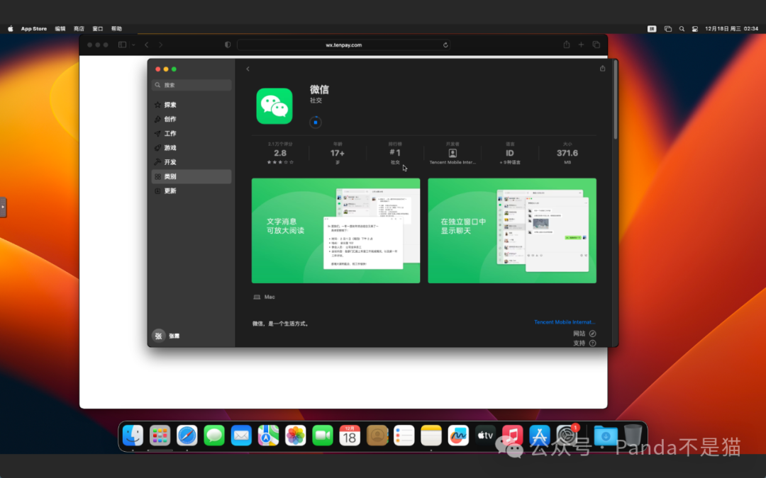Open Safari from the Dock
766x478 pixels.
(187, 436)
